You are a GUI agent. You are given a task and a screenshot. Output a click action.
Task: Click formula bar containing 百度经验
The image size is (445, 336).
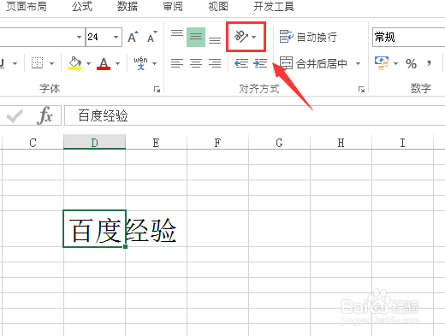pyautogui.click(x=254, y=115)
